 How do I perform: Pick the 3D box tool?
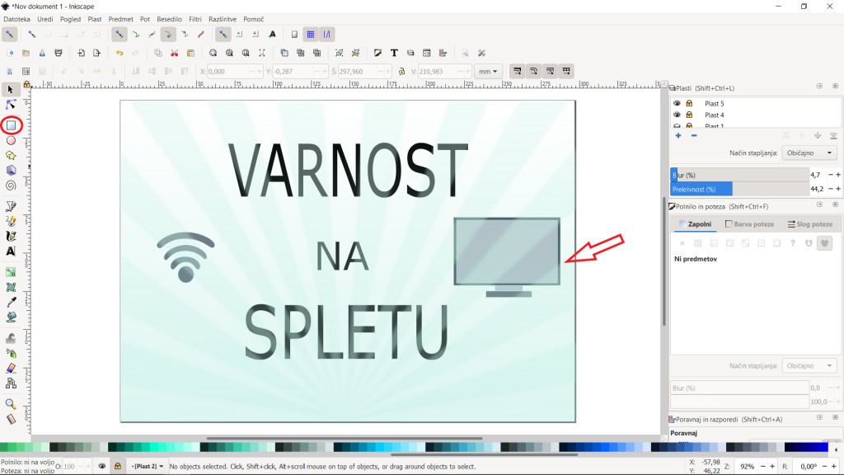(11, 170)
